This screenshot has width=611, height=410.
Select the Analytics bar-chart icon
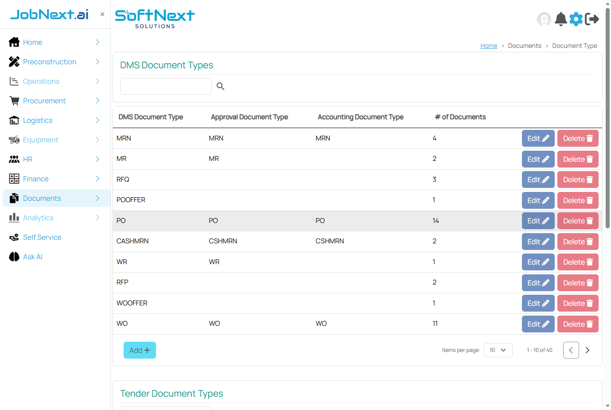[x=13, y=218]
